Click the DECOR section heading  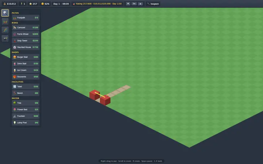tap(15, 98)
